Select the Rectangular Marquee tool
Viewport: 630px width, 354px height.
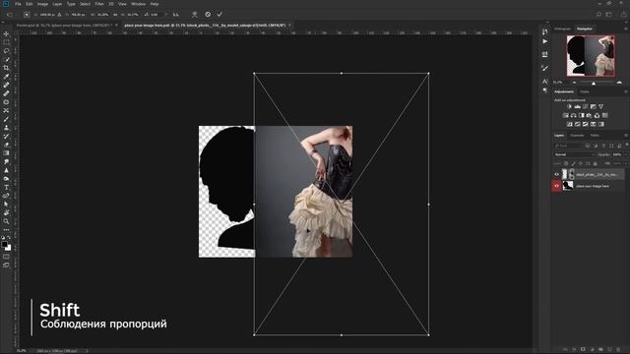6,42
